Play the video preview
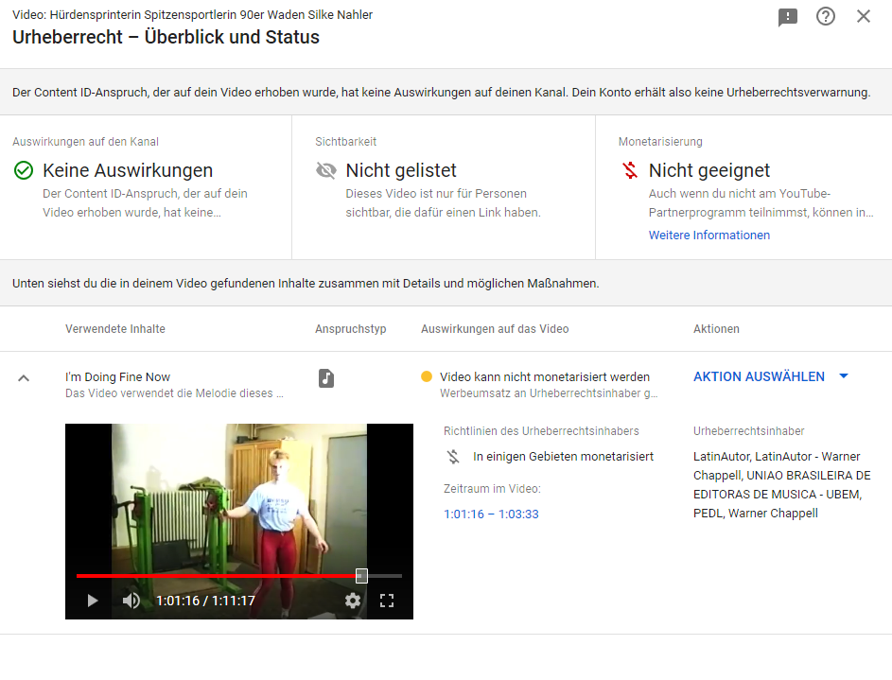Image resolution: width=892 pixels, height=680 pixels. click(92, 601)
